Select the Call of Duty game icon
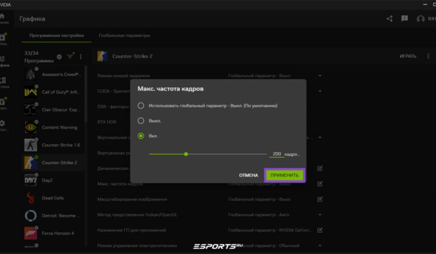 (31, 92)
